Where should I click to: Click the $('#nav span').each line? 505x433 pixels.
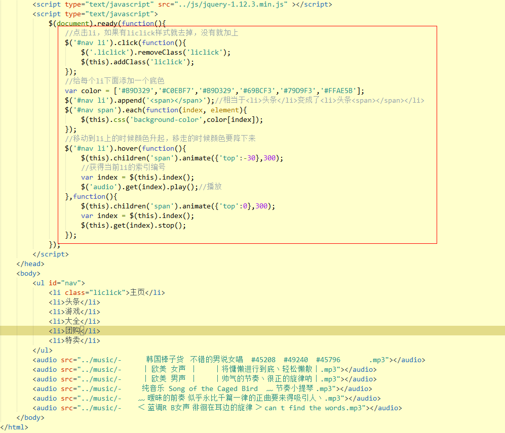point(156,110)
